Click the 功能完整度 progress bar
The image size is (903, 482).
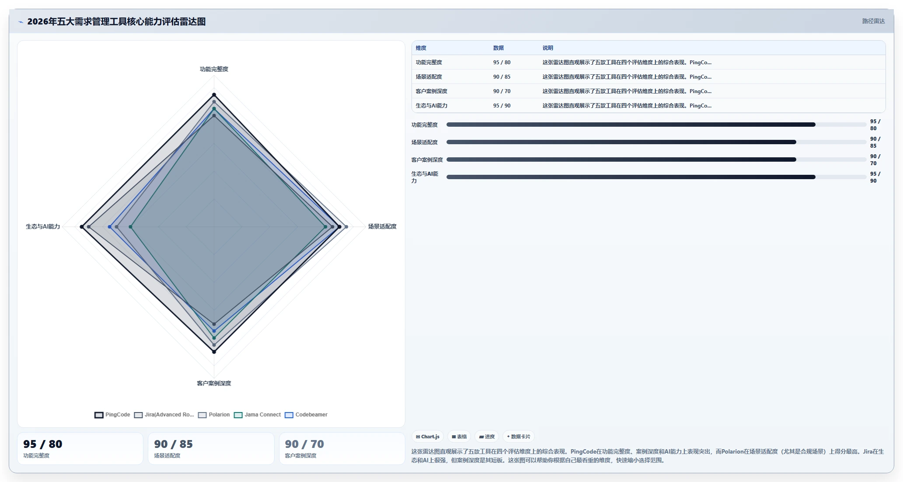click(656, 125)
